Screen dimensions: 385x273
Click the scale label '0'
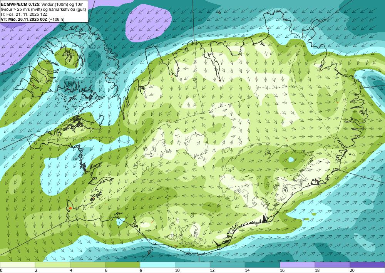click(1, 271)
